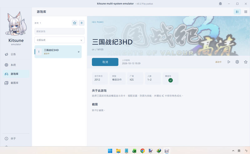Click the cn / M105 version text

click(x=97, y=50)
